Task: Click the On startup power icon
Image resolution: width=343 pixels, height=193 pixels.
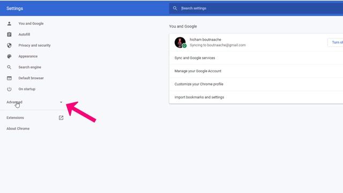Action: (x=9, y=89)
